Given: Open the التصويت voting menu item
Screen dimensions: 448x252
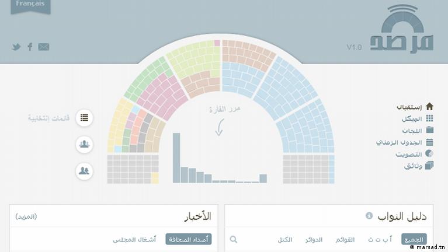Looking at the screenshot, I should (414, 154).
